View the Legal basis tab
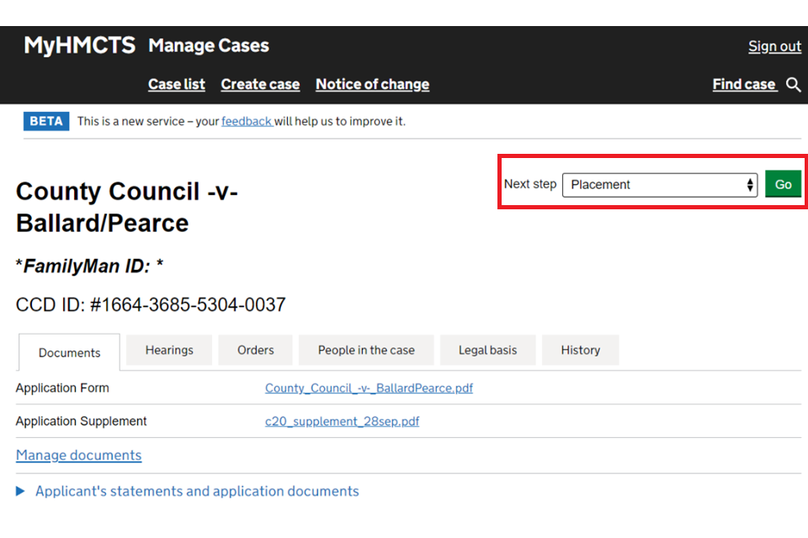808x538 pixels. [487, 351]
